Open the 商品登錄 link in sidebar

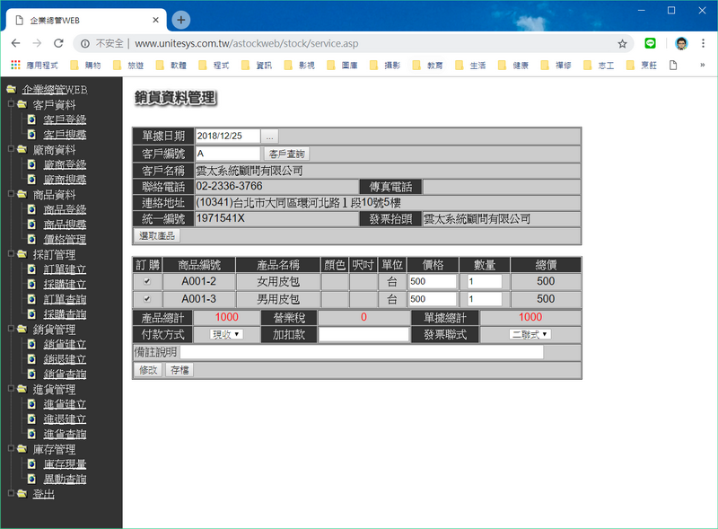click(x=65, y=209)
